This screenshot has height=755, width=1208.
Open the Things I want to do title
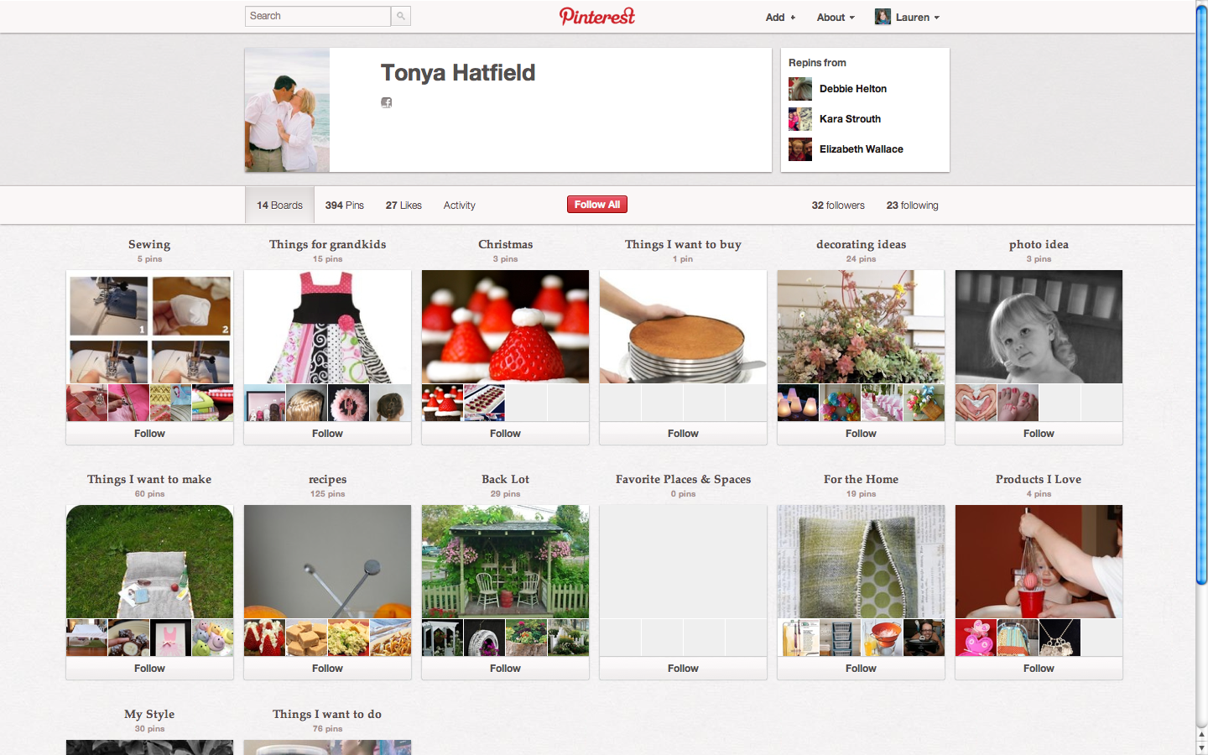(x=327, y=714)
